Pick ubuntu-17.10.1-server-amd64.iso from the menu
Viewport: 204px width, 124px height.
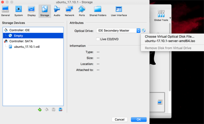coord(170,41)
